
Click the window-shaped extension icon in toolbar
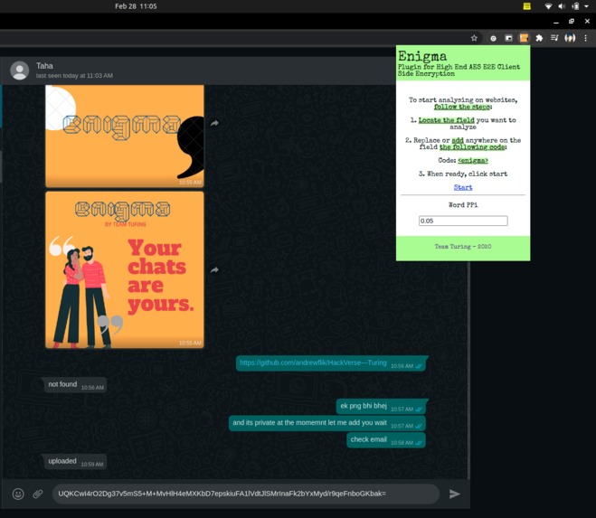(x=508, y=38)
